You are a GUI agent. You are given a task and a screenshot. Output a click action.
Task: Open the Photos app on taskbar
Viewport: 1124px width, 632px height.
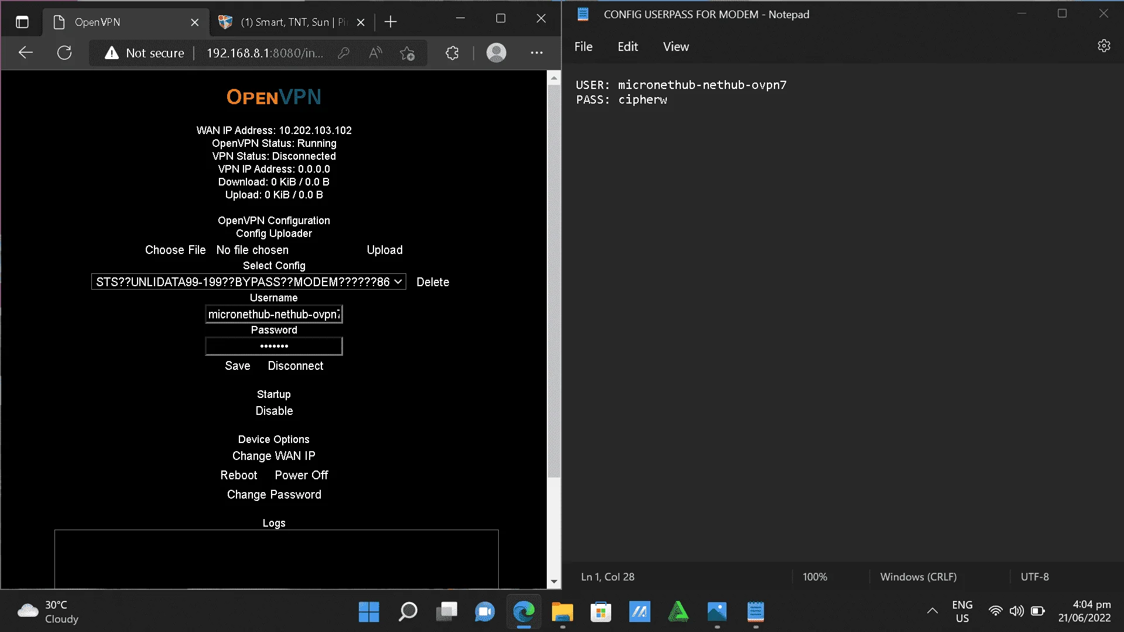(717, 612)
